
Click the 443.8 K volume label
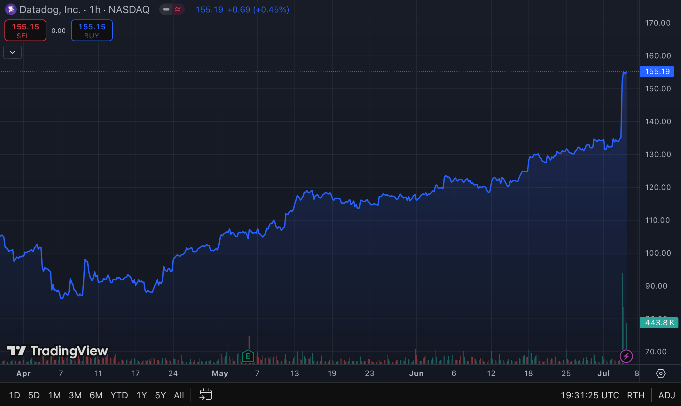tap(659, 323)
